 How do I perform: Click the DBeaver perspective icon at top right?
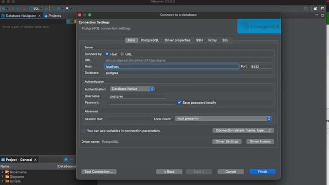[322, 9]
